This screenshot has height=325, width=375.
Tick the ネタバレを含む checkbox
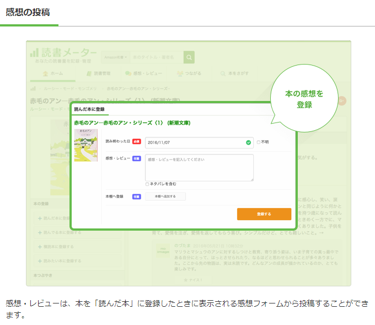(x=147, y=184)
